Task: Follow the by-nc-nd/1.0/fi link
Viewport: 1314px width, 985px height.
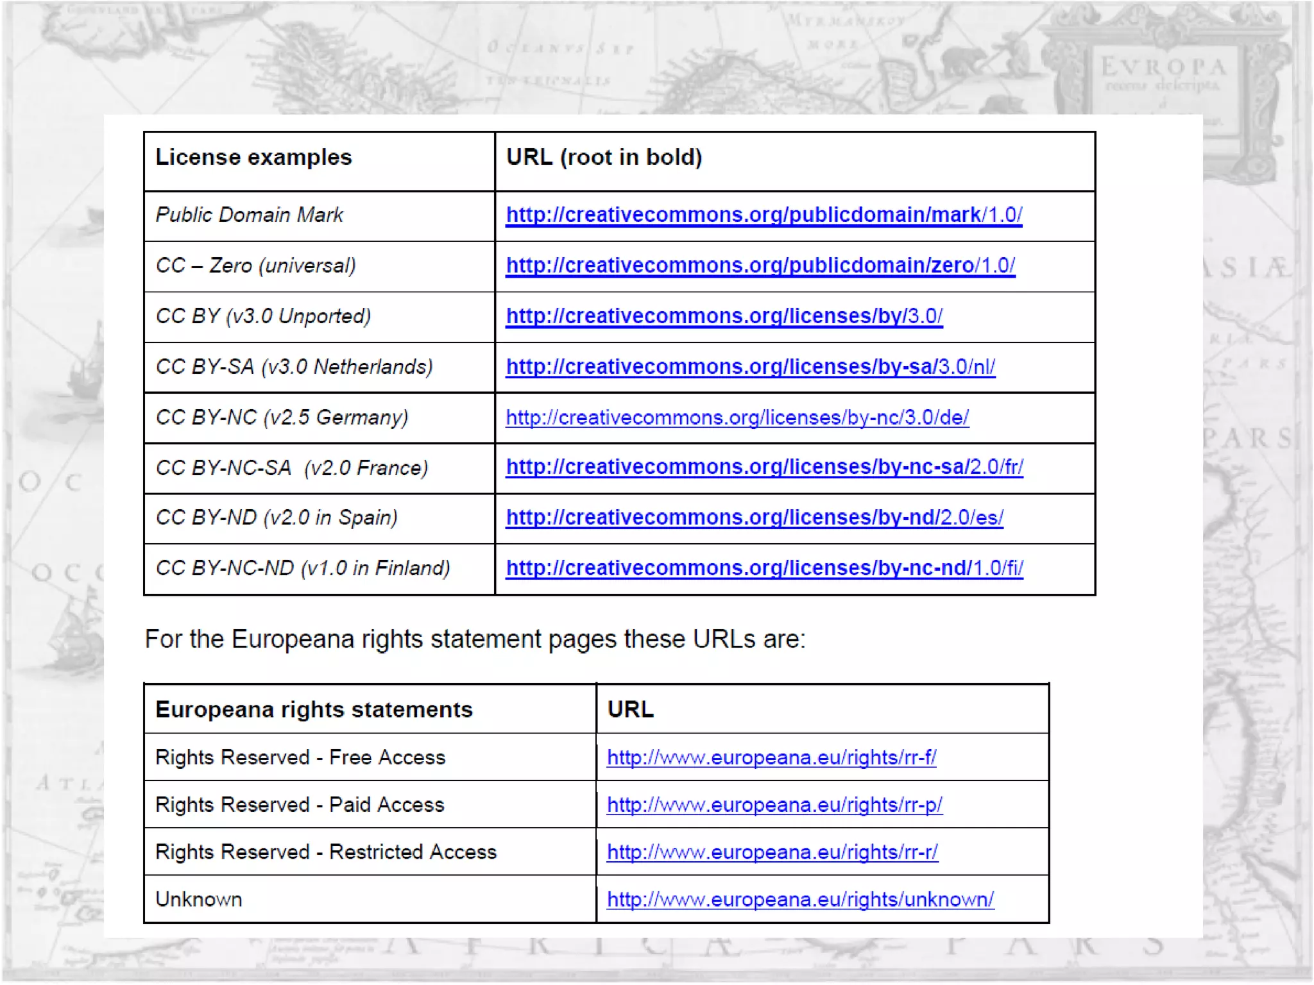Action: click(x=764, y=568)
